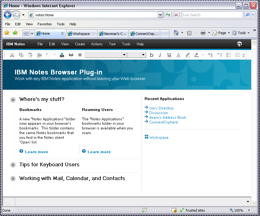Open the highlighter color picker arrow
260x216 pixels.
point(203,55)
